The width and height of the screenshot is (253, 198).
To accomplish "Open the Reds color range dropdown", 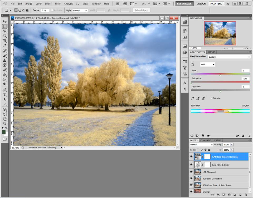I will click(x=208, y=65).
